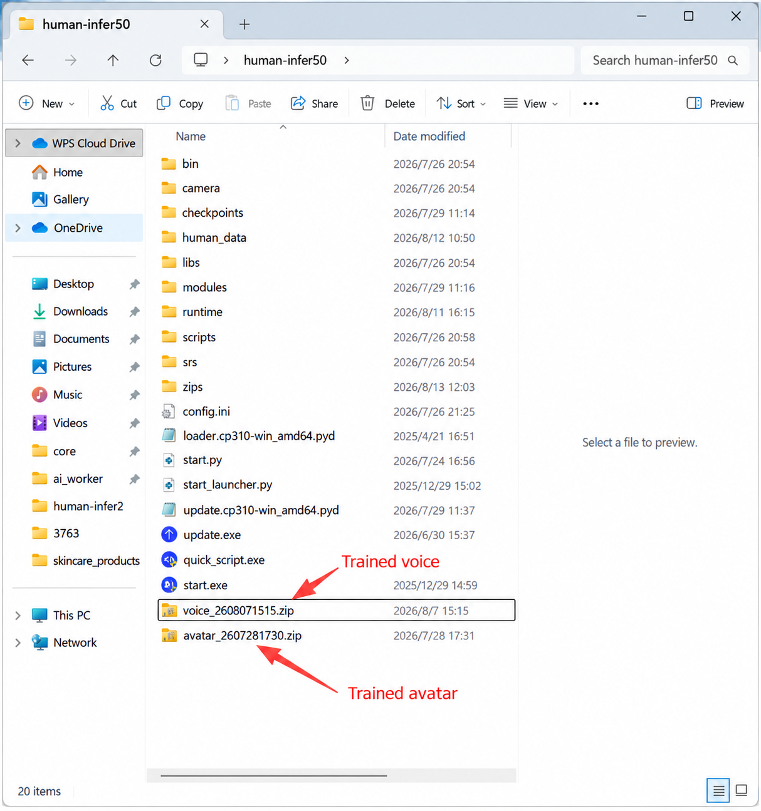761x811 pixels.
Task: Switch to large thumbnails view
Action: point(742,790)
